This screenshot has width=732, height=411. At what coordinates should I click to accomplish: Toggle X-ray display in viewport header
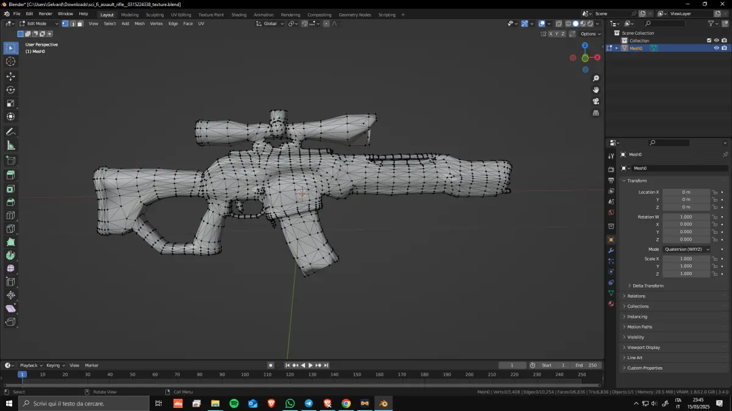pyautogui.click(x=559, y=24)
